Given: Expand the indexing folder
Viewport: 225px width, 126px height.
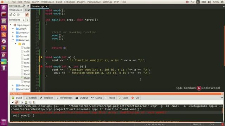Looking at the screenshot, I should click(13, 85).
